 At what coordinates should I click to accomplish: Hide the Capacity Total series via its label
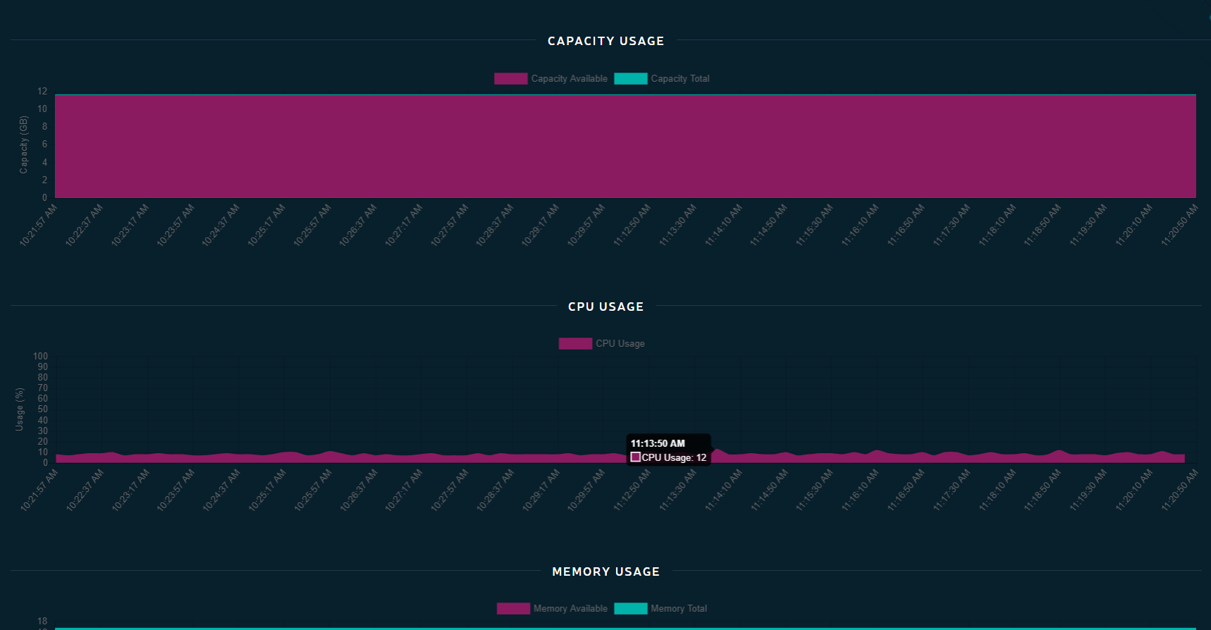(x=680, y=79)
